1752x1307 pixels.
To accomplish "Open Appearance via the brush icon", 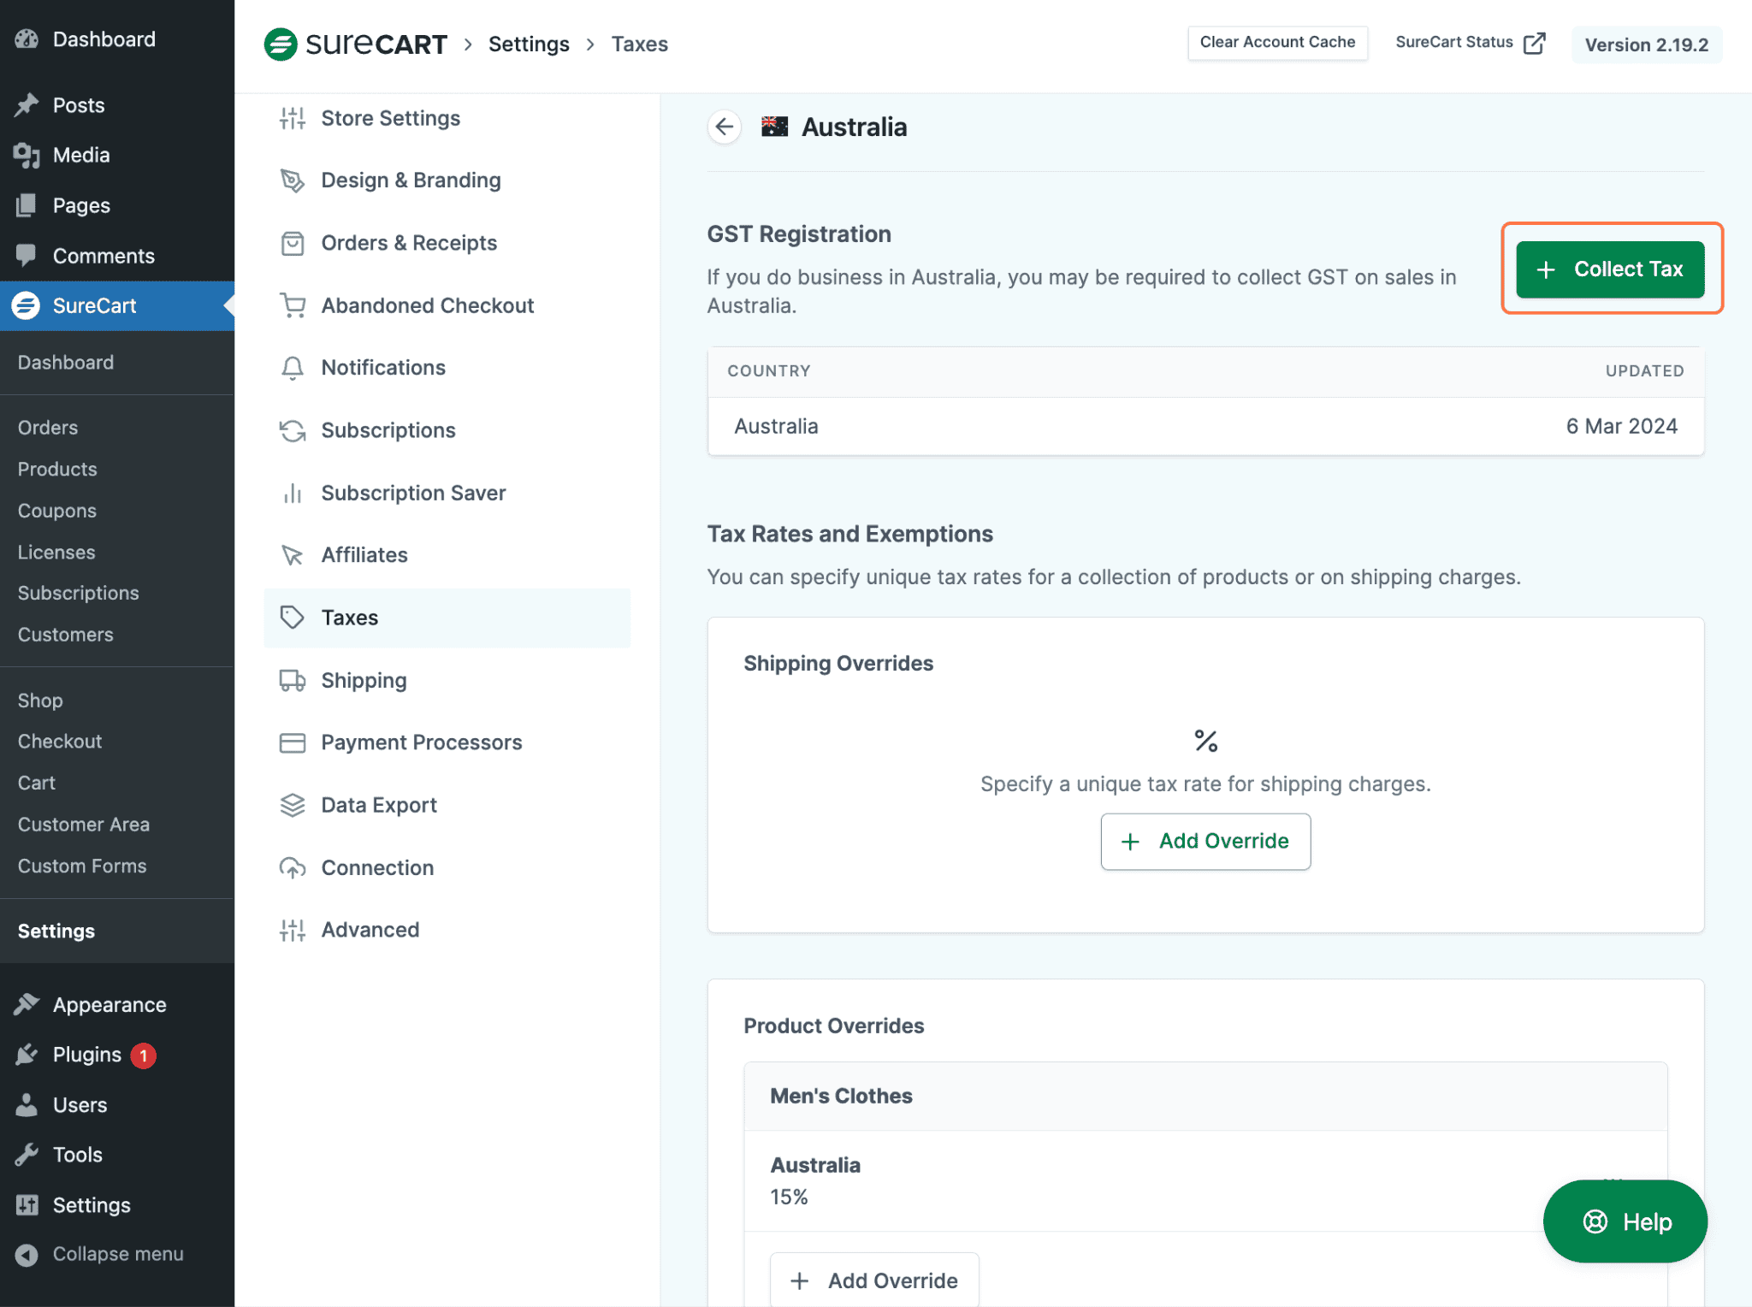I will coord(28,1004).
